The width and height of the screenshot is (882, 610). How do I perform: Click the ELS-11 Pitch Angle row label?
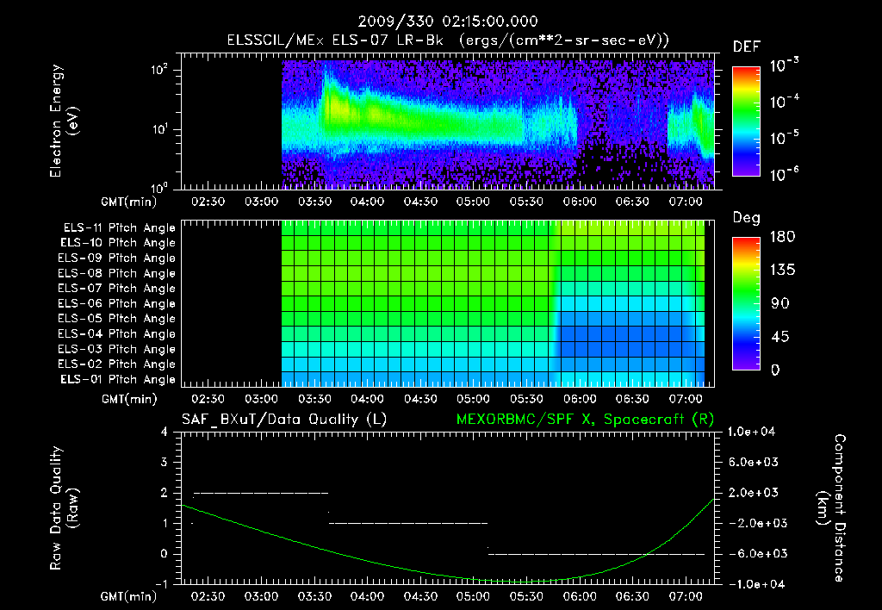click(119, 228)
